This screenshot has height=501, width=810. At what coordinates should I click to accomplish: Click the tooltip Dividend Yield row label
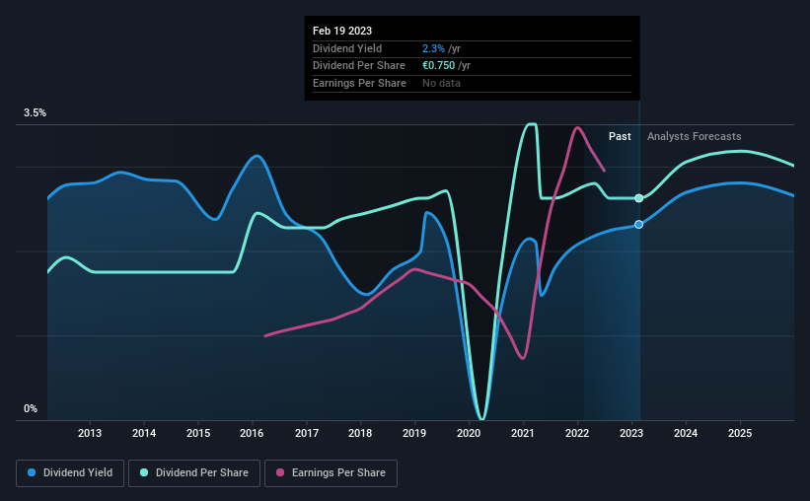(x=347, y=48)
